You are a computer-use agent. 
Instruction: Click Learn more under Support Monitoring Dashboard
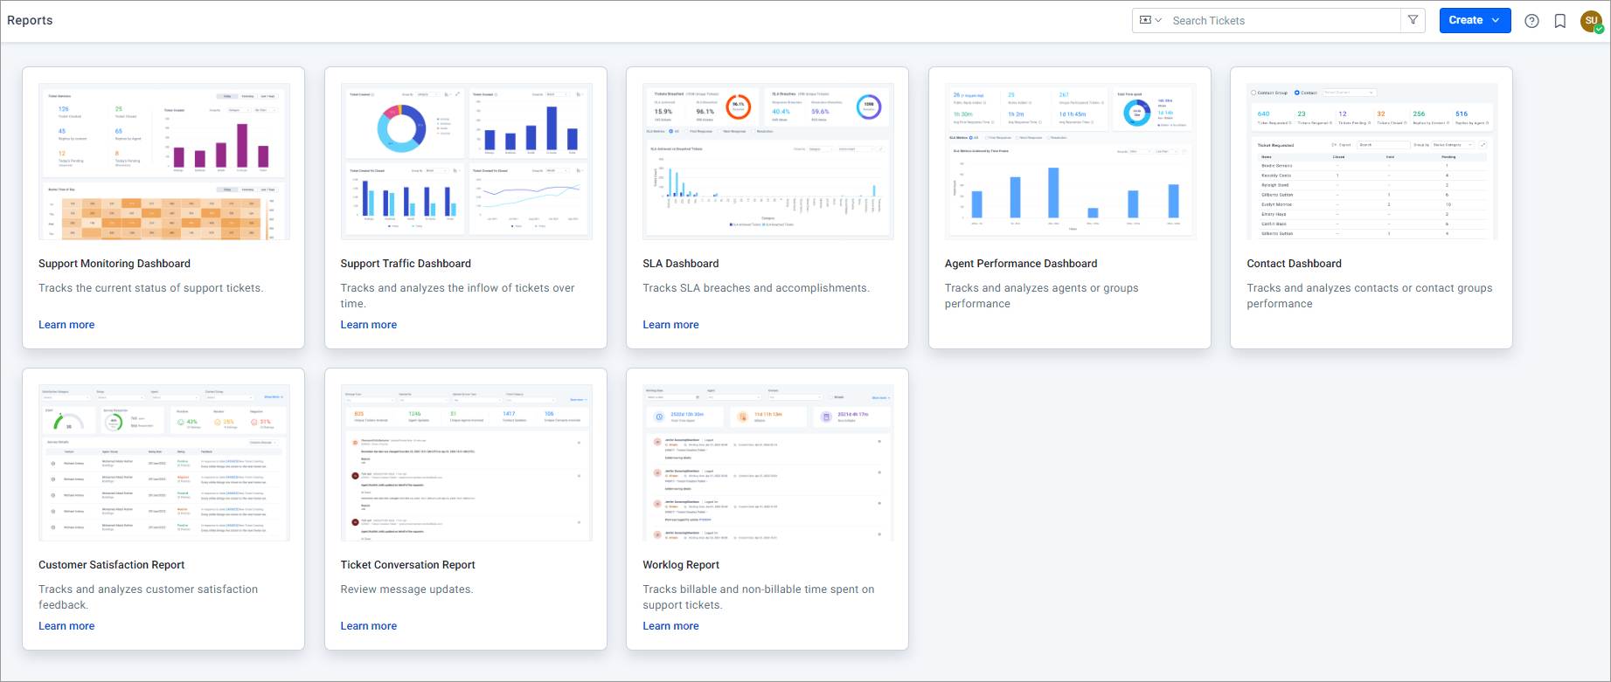tap(66, 325)
